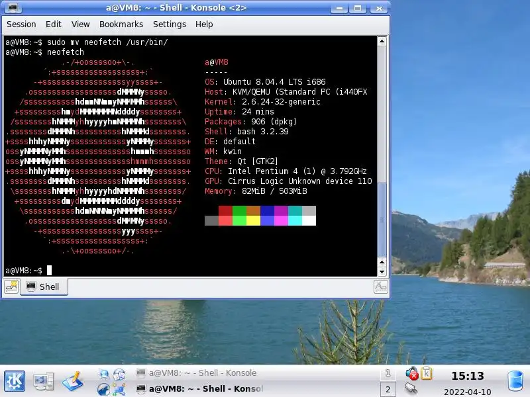Open the View menu
Image resolution: width=530 pixels, height=397 pixels.
point(80,24)
